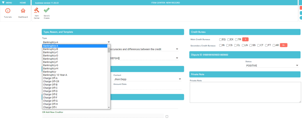The width and height of the screenshot is (302, 122).
Task: Click the Save & Create checkmark icon
Action: (x=46, y=11)
